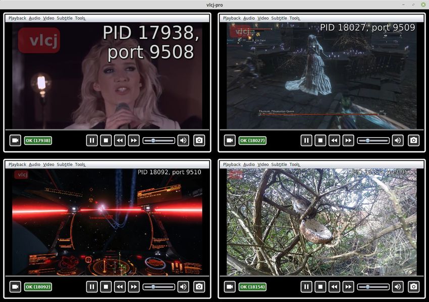Rewind the video in the PID 18027 player
The width and height of the screenshot is (429, 302).
(x=334, y=141)
